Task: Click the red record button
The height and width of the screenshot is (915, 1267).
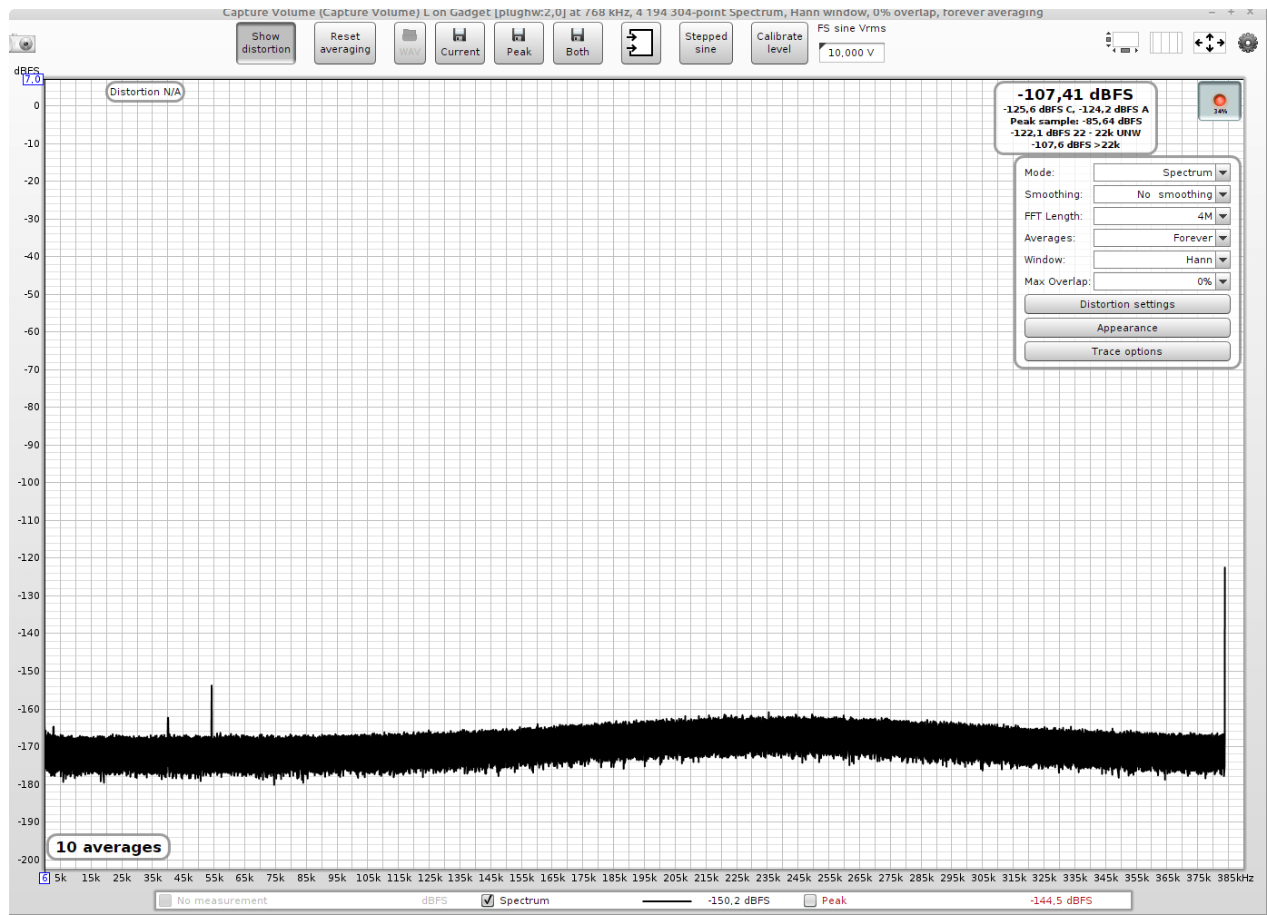Action: pyautogui.click(x=1220, y=101)
